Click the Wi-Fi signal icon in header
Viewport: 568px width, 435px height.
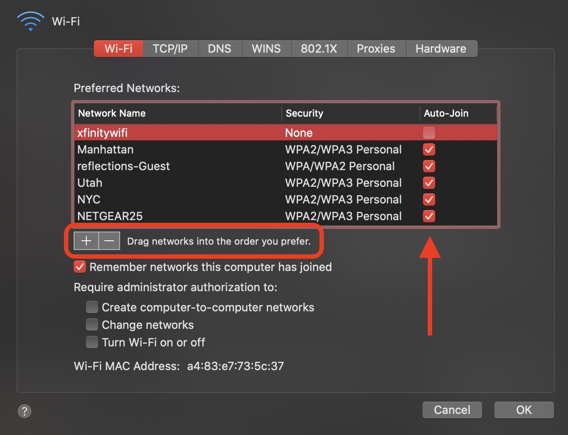(x=31, y=21)
